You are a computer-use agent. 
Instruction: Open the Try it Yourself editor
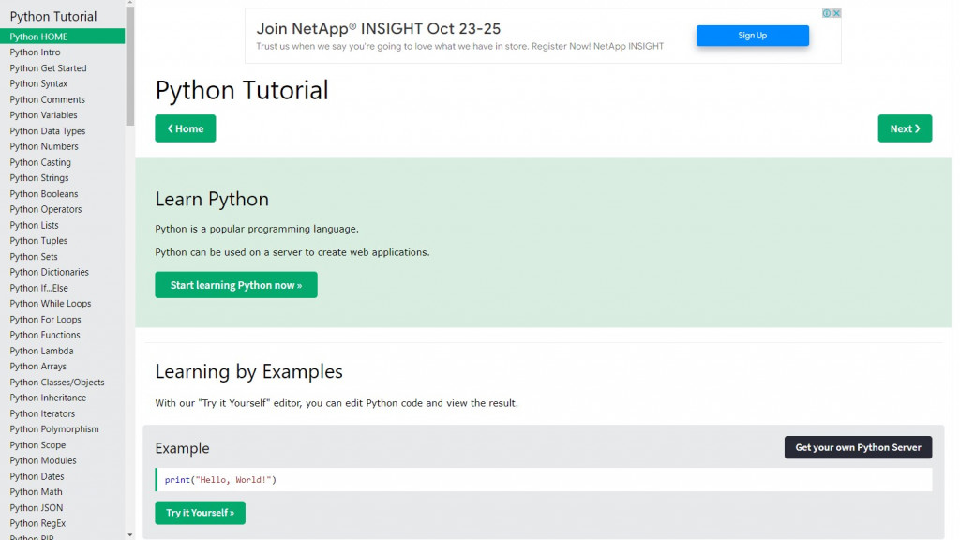tap(200, 513)
